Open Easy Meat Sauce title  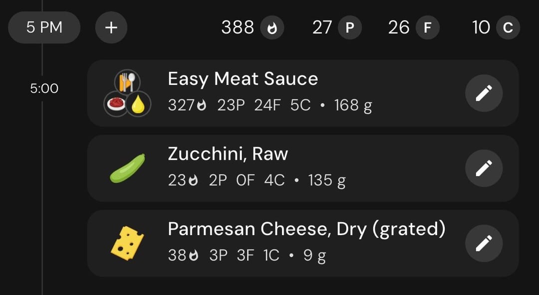[x=243, y=79]
